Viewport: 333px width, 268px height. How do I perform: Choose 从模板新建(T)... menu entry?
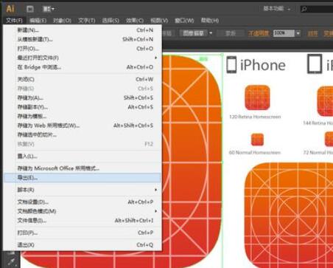pyautogui.click(x=83, y=39)
